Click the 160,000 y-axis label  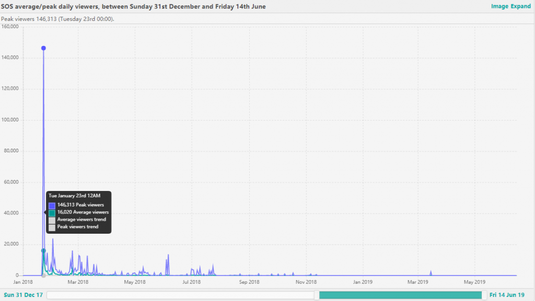click(10, 27)
